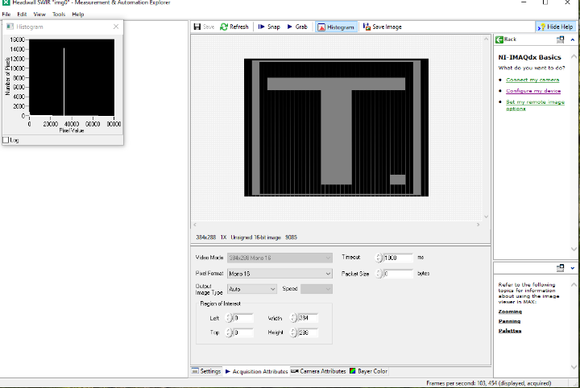Click the ROI Width value field
Viewport: 580px width, 388px height.
[308, 318]
